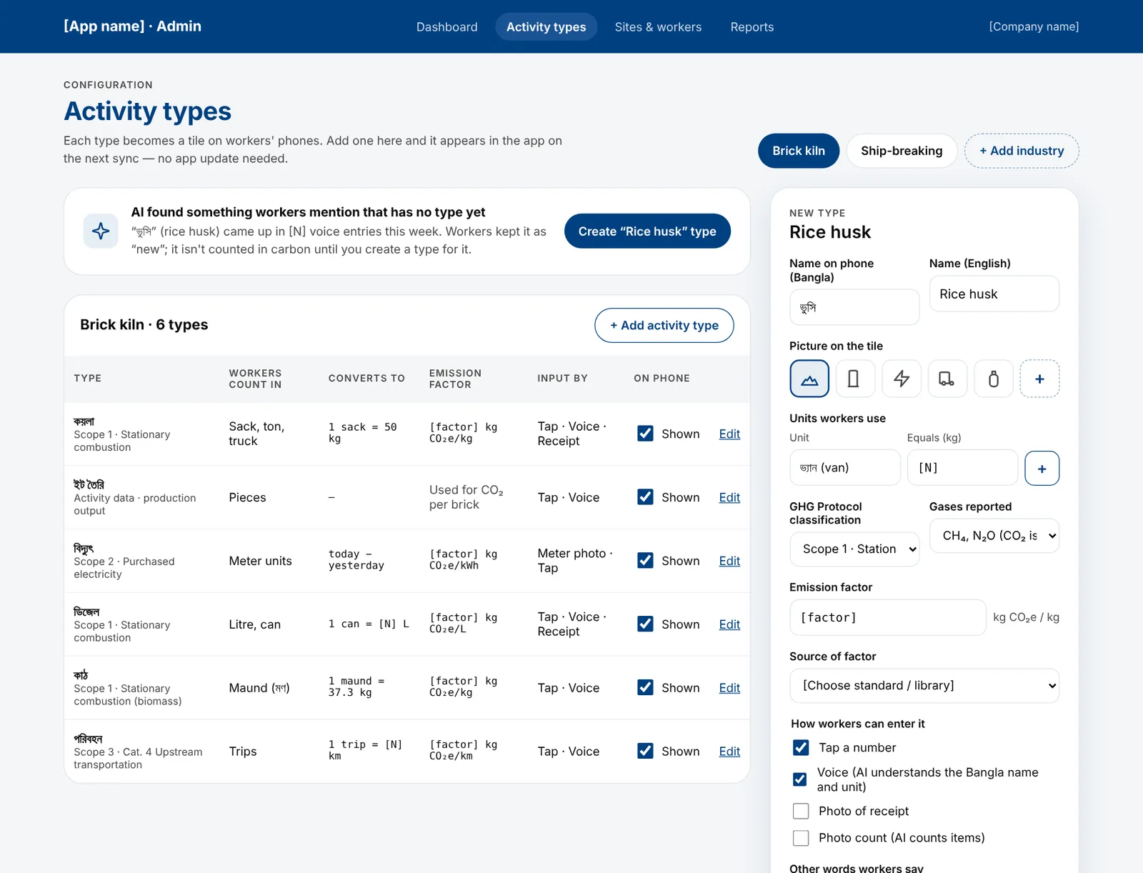
Task: Add another unit conversion row
Action: click(x=1042, y=469)
